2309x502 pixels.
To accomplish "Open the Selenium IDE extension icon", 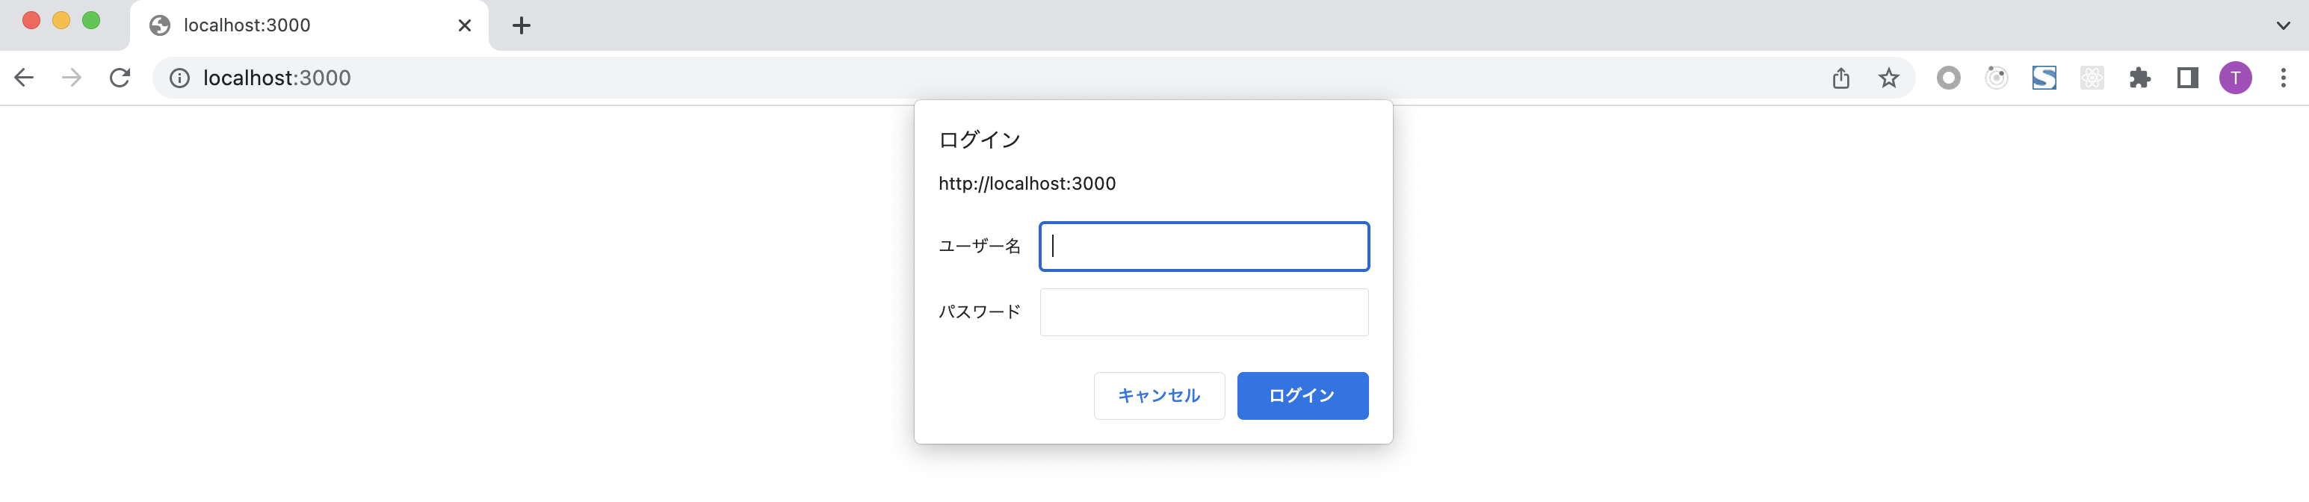I will (2045, 78).
